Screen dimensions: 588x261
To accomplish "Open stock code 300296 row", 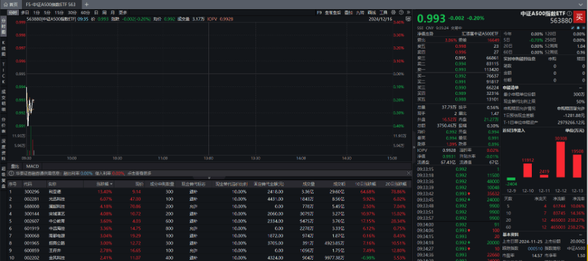I will click(x=210, y=192).
